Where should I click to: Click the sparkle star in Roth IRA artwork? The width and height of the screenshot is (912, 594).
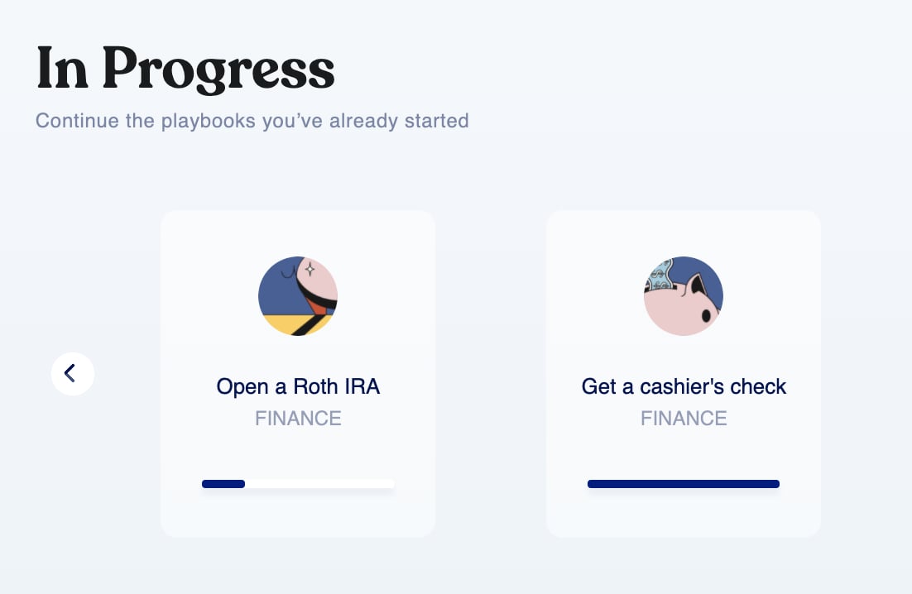click(310, 269)
